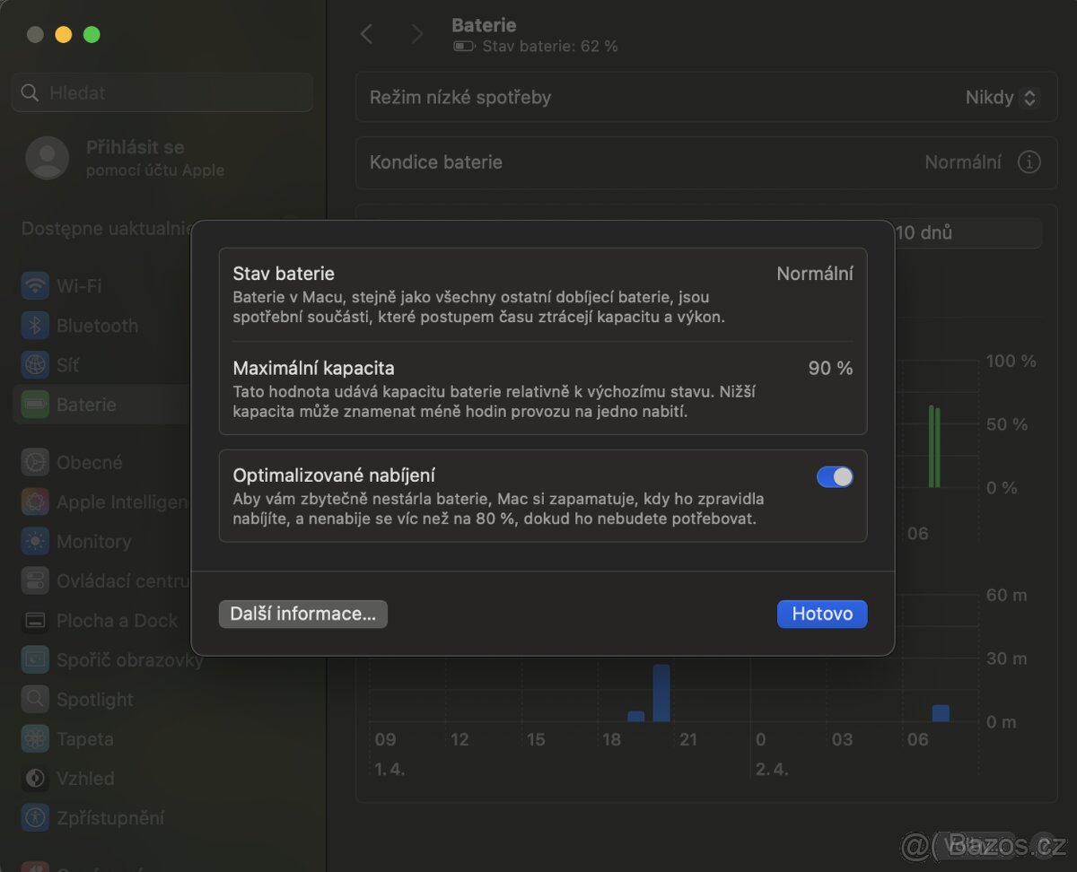This screenshot has width=1077, height=872.
Task: Disable Optimalizované nabíjení toggle
Action: pyautogui.click(x=834, y=477)
